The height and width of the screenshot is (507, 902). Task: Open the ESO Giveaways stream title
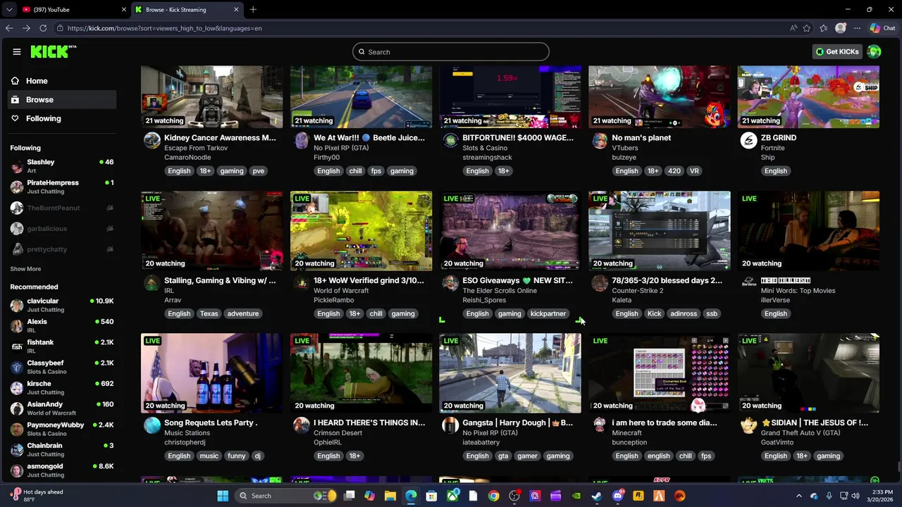(517, 280)
